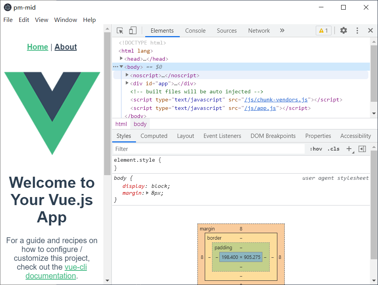The height and width of the screenshot is (285, 378).
Task: Open the Event Listeners pane tab
Action: pyautogui.click(x=222, y=136)
